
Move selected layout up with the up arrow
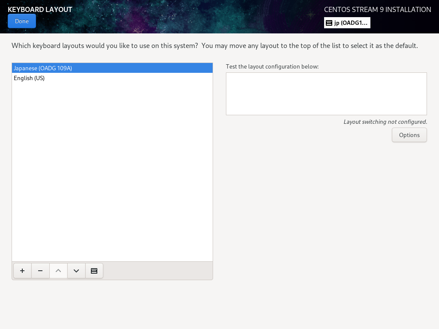[x=58, y=271]
